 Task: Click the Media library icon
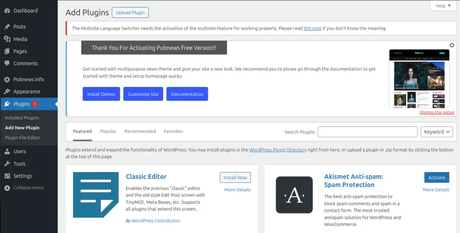(7, 39)
